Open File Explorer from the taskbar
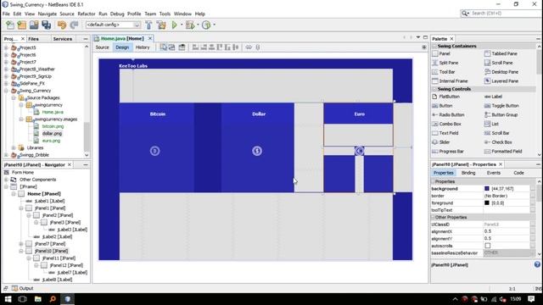Screen dimensions: 543x305 click(x=37, y=299)
